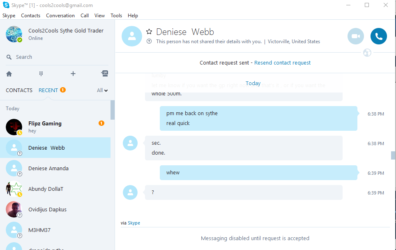The width and height of the screenshot is (396, 250).
Task: Click Resend contact request link
Action: (x=282, y=62)
